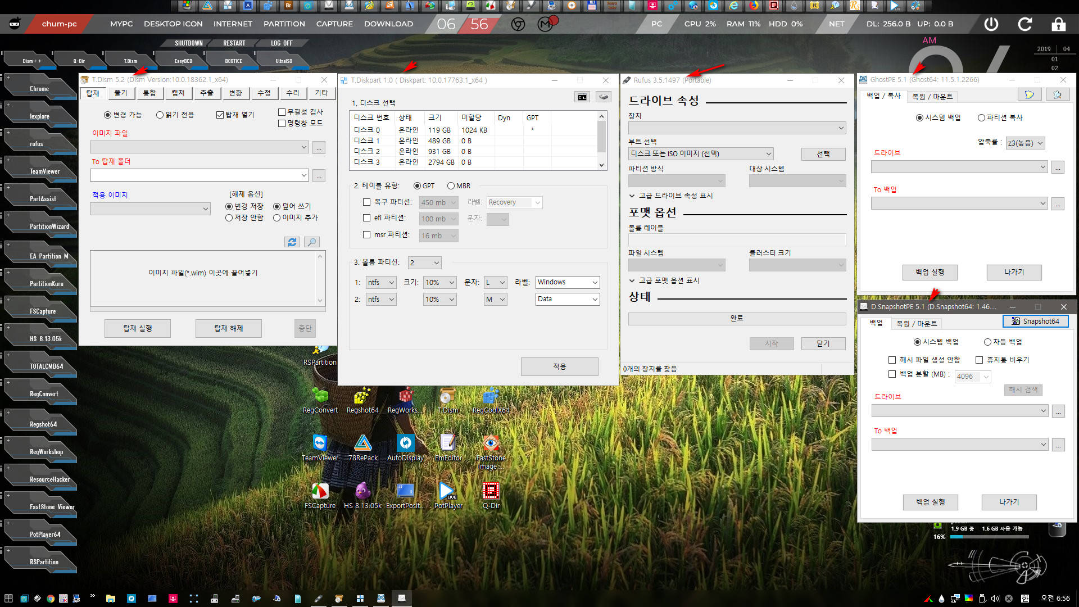Open TeamViewer desktop shortcut
This screenshot has height=607, width=1079.
[320, 447]
